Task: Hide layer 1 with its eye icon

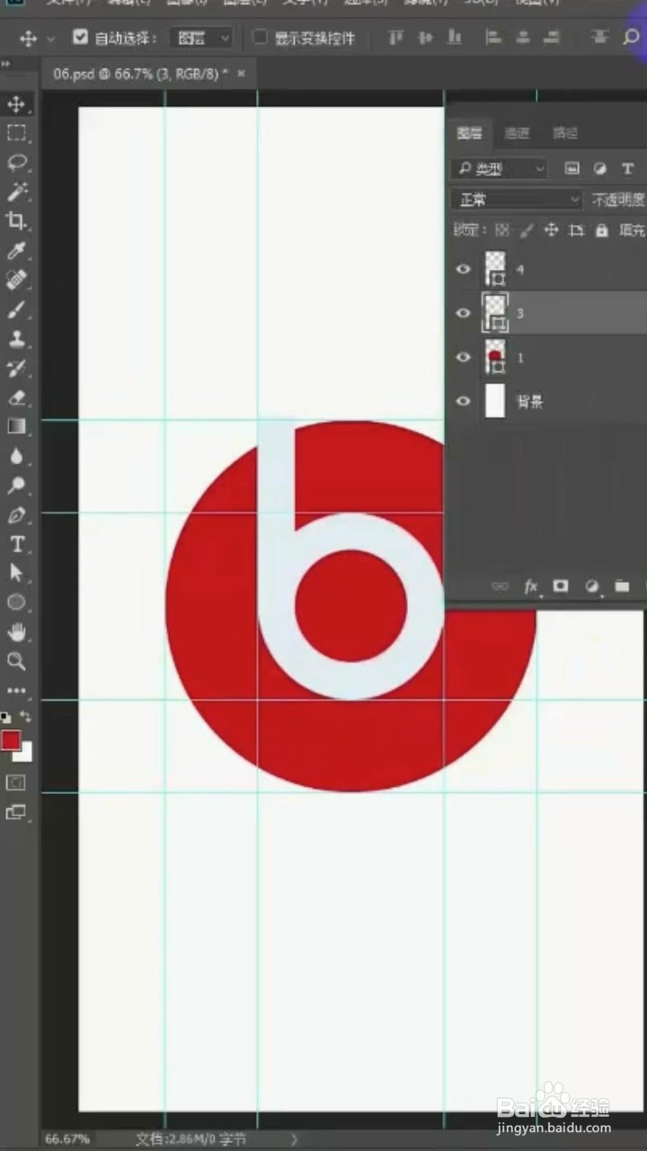Action: click(x=464, y=357)
